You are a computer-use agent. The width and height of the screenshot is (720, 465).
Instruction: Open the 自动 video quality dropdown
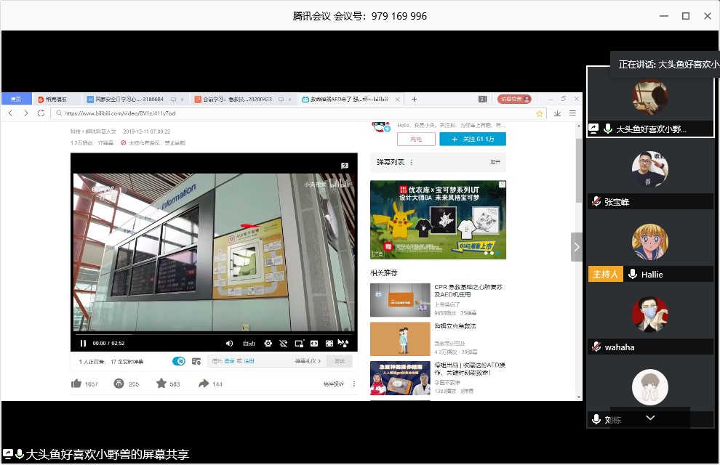pyautogui.click(x=249, y=343)
